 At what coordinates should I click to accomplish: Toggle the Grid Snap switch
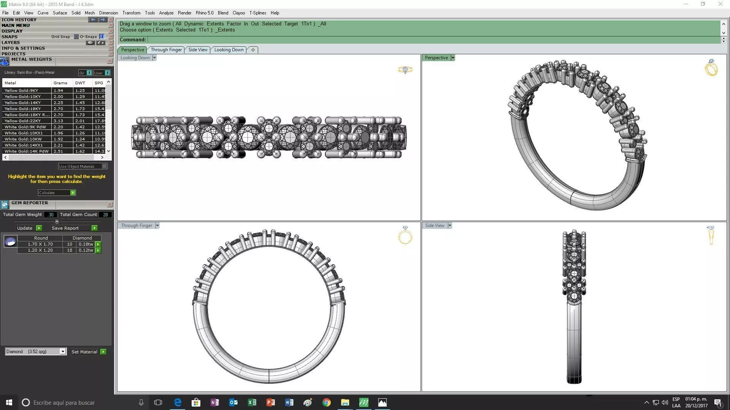(76, 37)
